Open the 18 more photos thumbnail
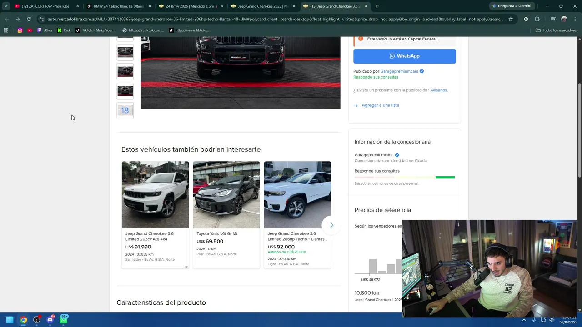582x327 pixels. pos(125,110)
